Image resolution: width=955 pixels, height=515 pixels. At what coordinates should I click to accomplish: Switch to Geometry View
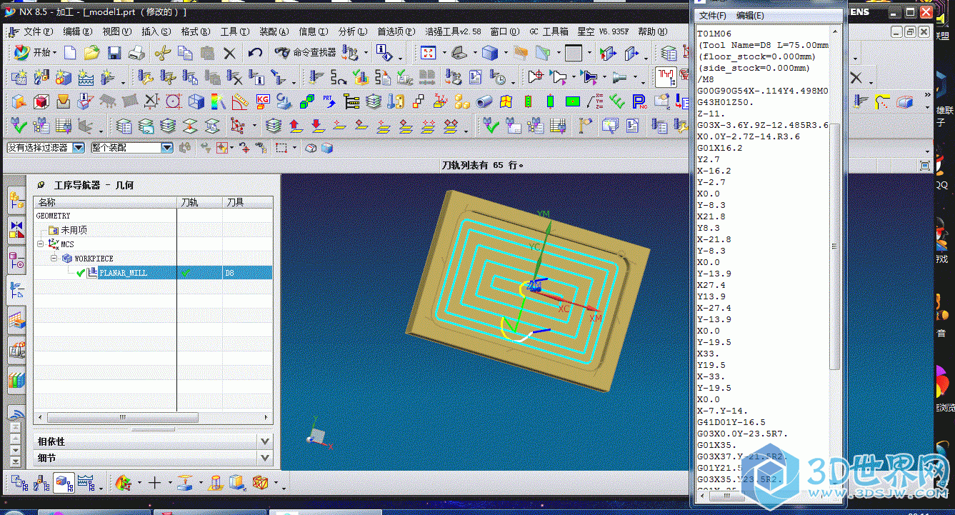pos(64,483)
